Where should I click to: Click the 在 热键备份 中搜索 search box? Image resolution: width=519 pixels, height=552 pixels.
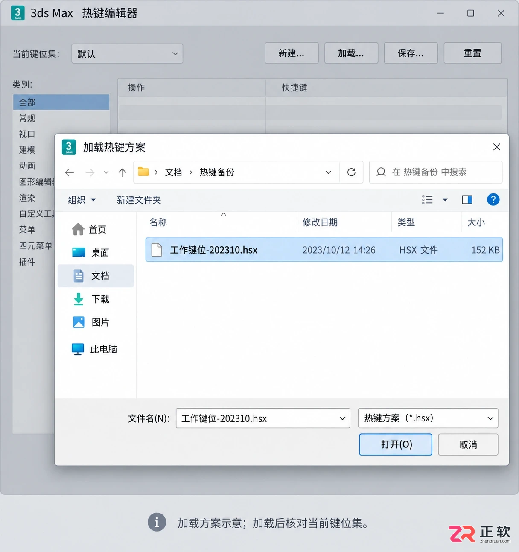coord(436,172)
